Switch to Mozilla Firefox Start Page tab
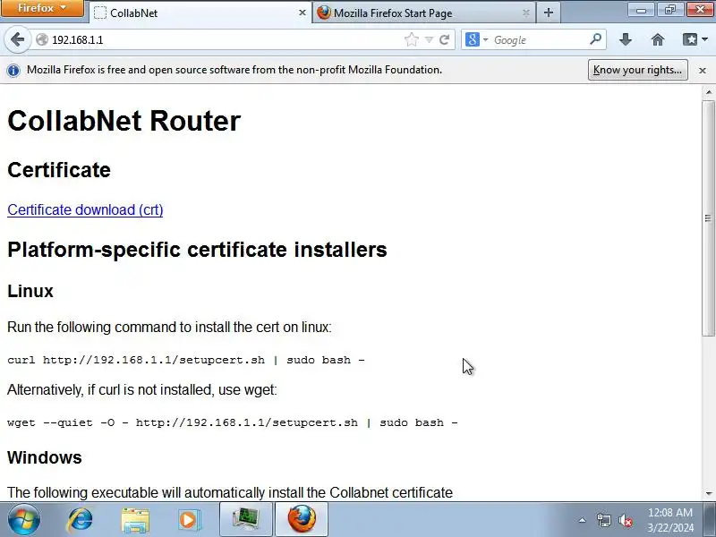 424,13
